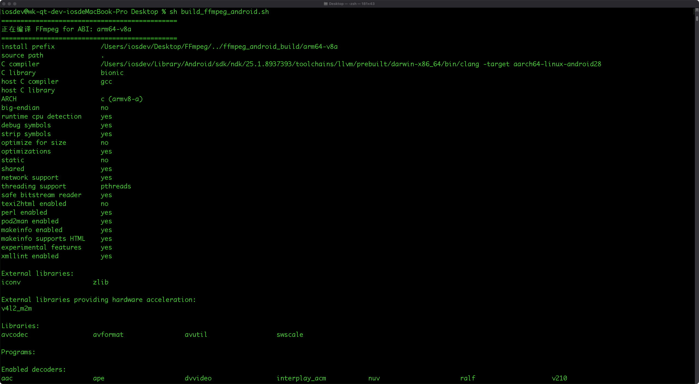Click the 'makeinfo supports HTML' label
Screen dimensions: 699x384
coord(43,239)
